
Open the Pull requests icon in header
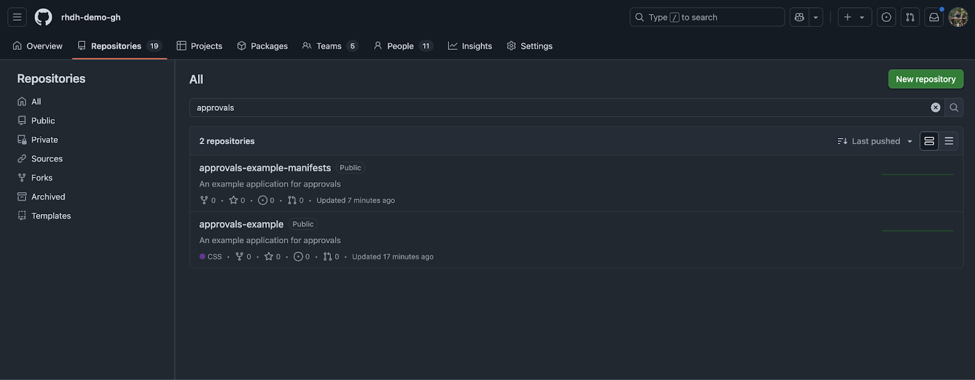(x=910, y=17)
